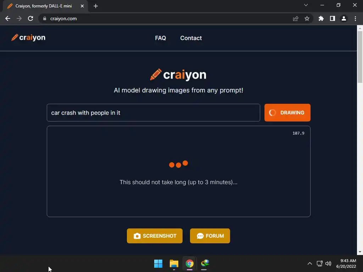Viewport: 363px width, 272px height.
Task: Open the Chrome three-dot menu
Action: [x=355, y=18]
